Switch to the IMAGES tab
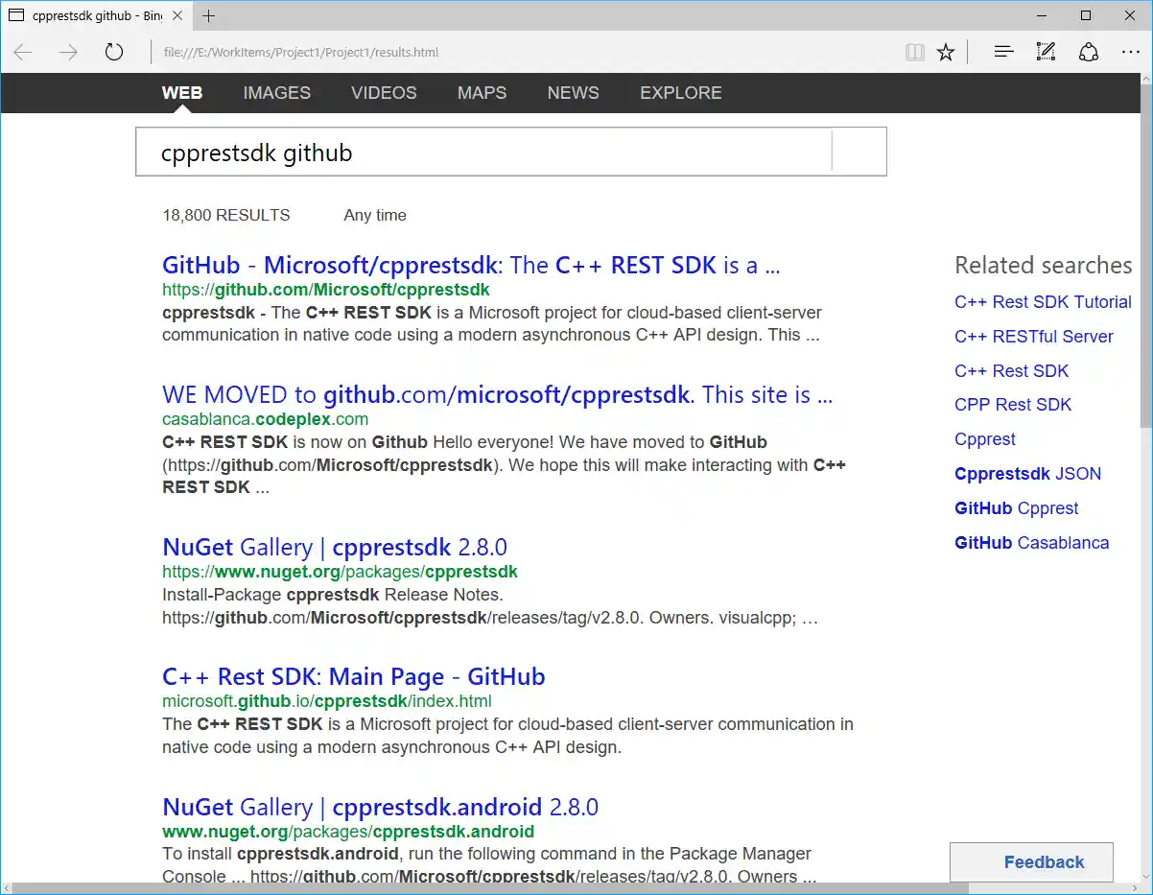This screenshot has width=1153, height=895. pos(276,93)
